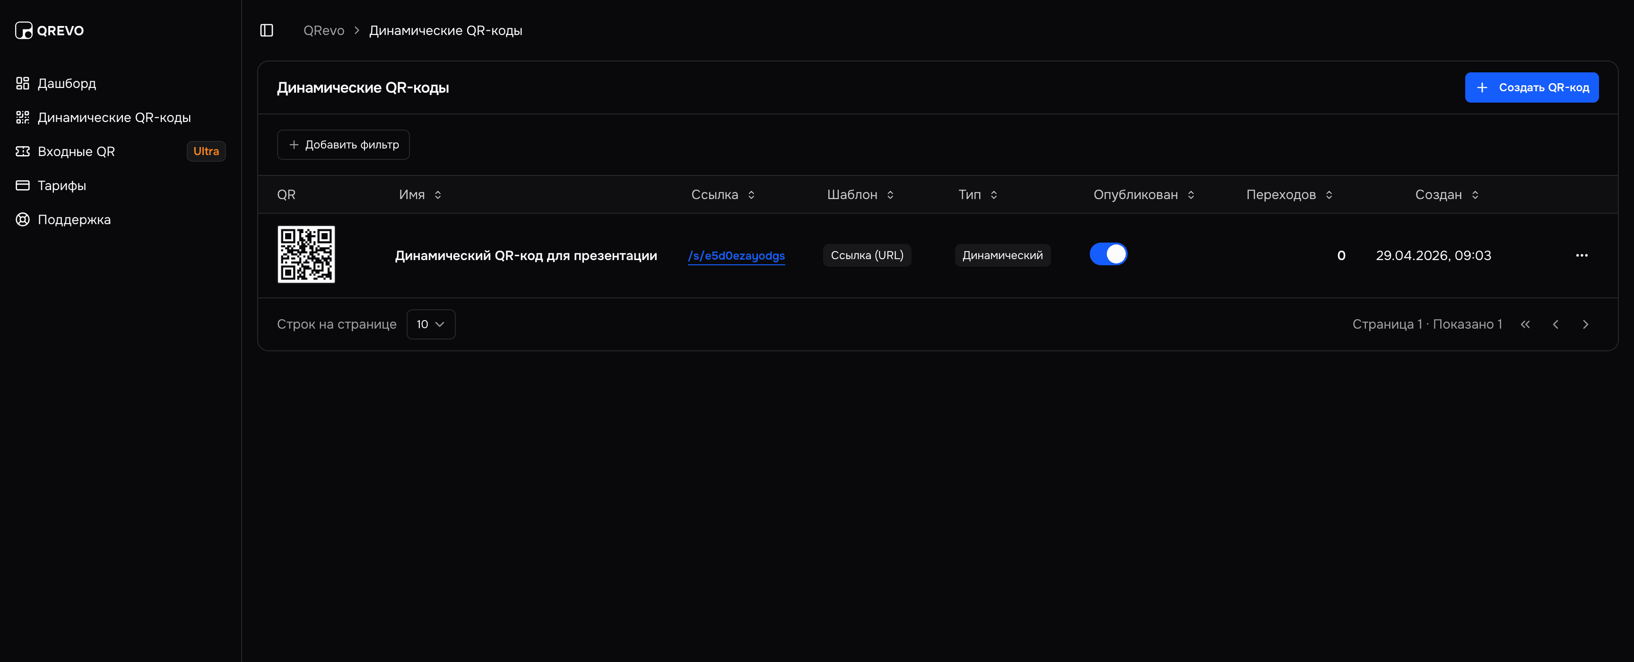The width and height of the screenshot is (1634, 662).
Task: Open the row actions three-dots menu
Action: click(1582, 255)
